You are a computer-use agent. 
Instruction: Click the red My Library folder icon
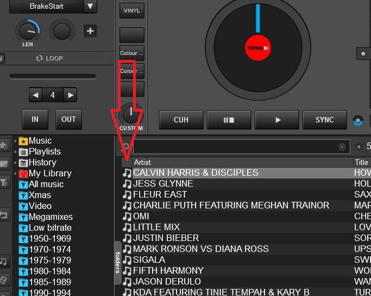[x=23, y=174]
